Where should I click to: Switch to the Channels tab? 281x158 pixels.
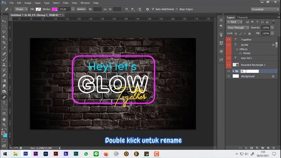[x=242, y=18]
